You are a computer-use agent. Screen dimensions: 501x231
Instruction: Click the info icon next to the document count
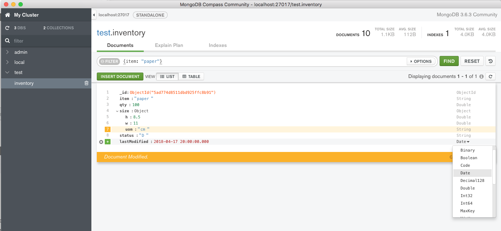pos(482,76)
